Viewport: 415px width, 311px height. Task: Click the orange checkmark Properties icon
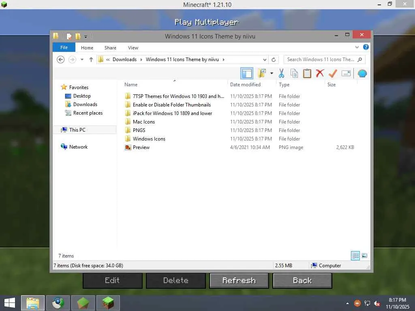pos(333,73)
